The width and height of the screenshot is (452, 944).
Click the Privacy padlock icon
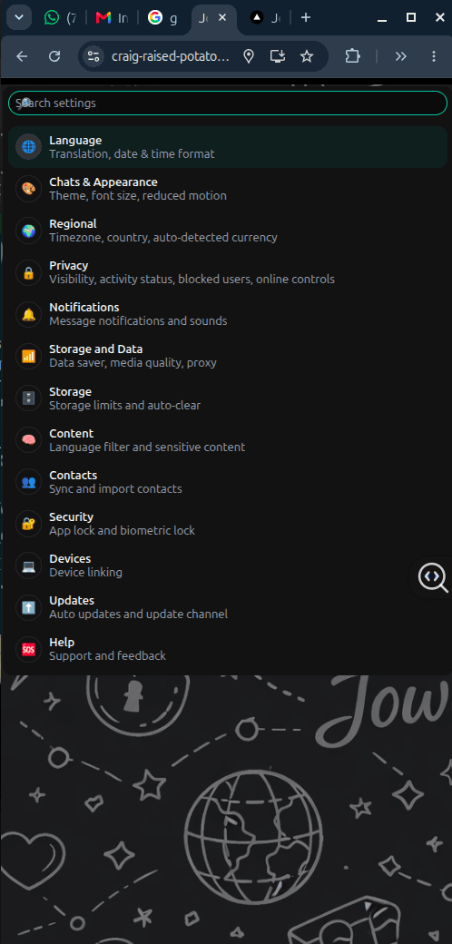coord(28,272)
